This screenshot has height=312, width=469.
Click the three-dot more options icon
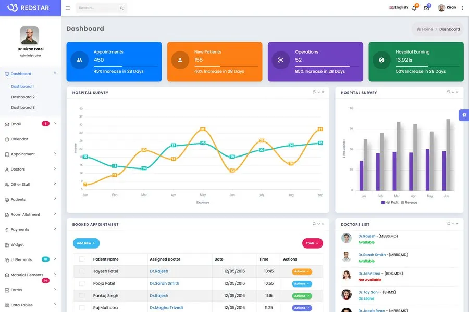coord(462,8)
